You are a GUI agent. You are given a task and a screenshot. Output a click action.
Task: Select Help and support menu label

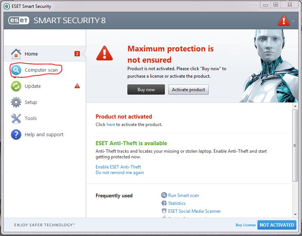pyautogui.click(x=44, y=135)
